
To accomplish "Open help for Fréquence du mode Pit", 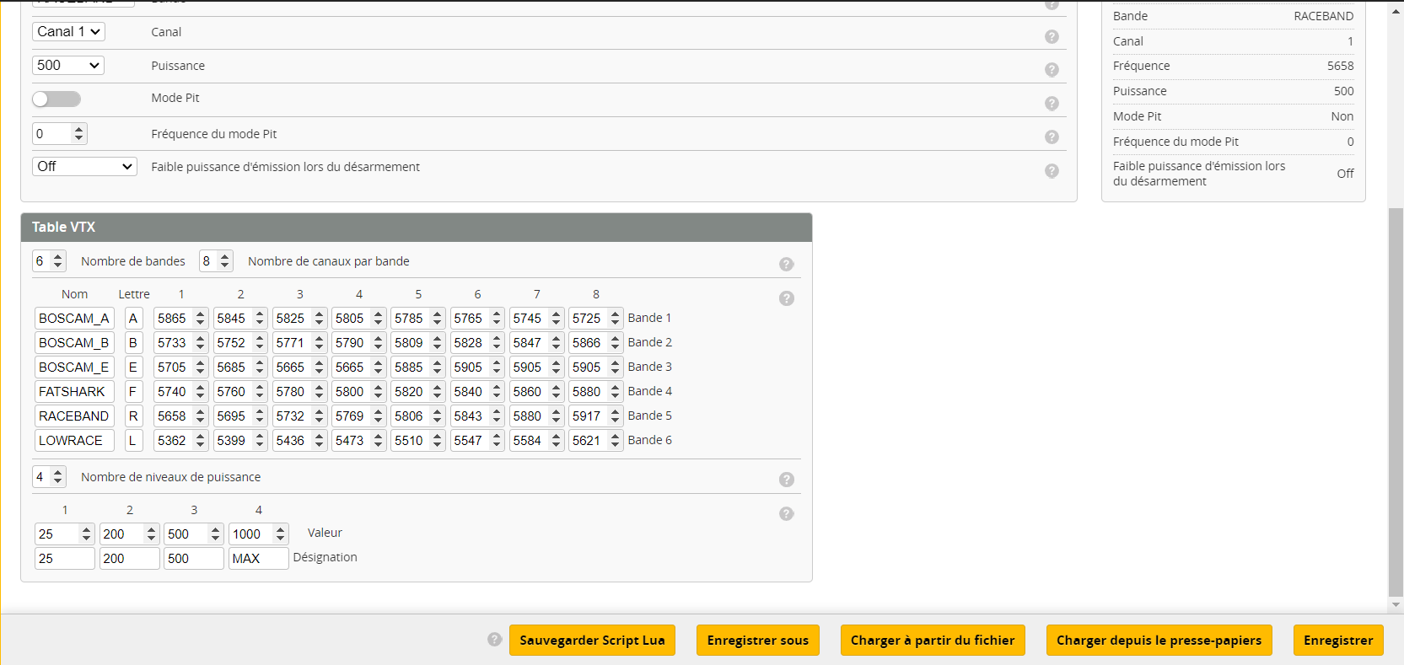I will (1052, 137).
